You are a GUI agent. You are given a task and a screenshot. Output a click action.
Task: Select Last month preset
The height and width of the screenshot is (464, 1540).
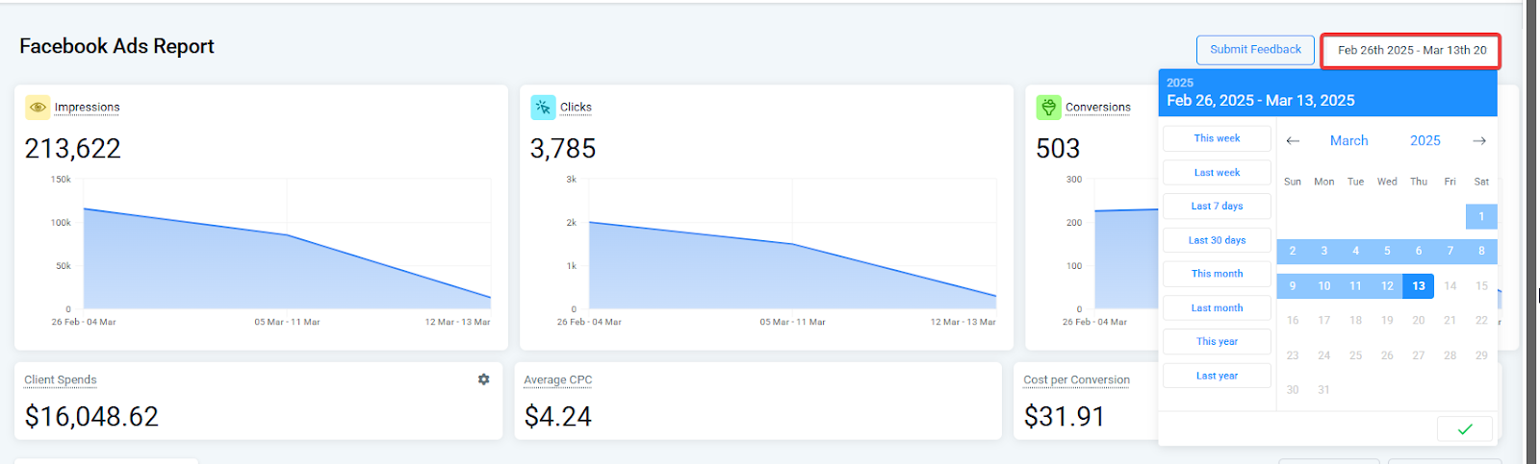click(x=1217, y=308)
